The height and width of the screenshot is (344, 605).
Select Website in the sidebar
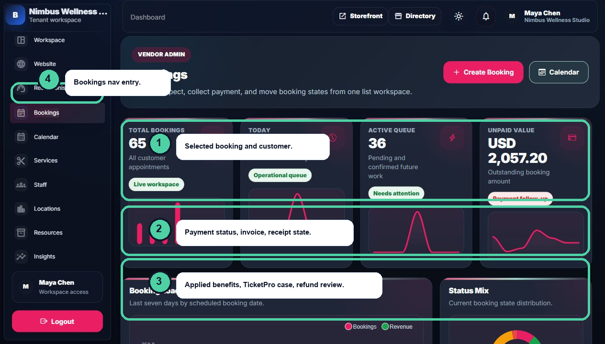[57, 64]
